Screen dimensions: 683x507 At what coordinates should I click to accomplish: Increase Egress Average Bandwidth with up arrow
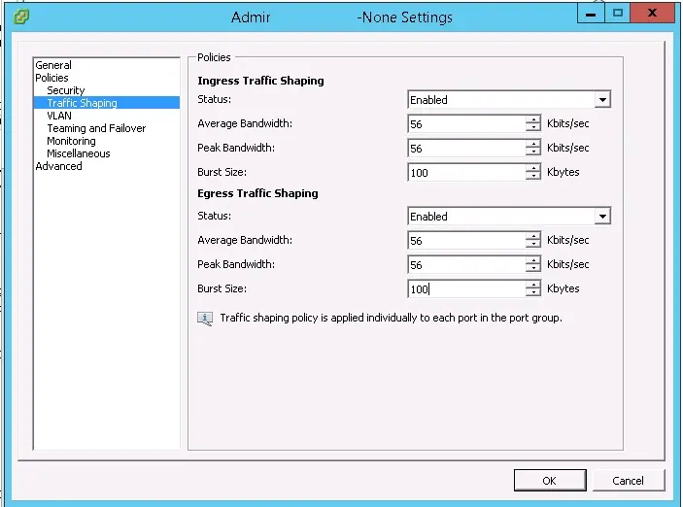coord(533,237)
